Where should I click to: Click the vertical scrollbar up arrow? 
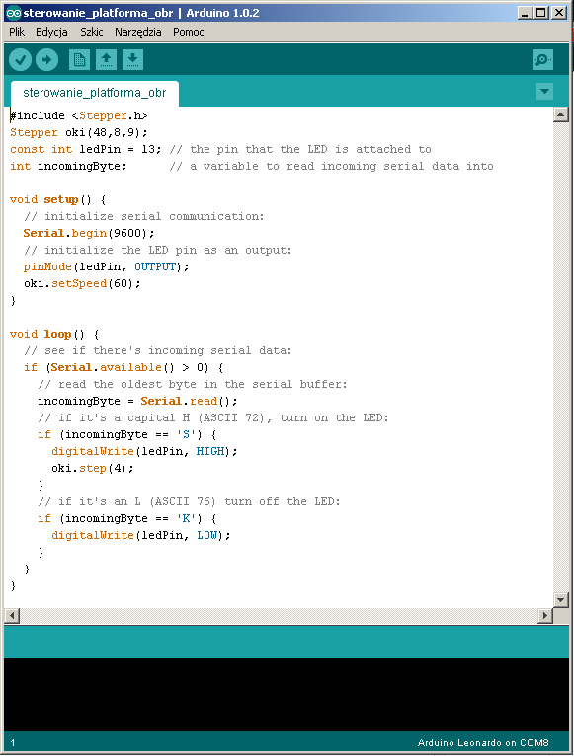click(560, 114)
